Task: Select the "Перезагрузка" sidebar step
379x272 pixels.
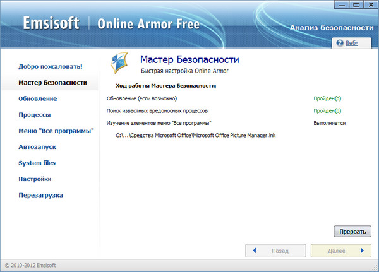Action: (41, 195)
